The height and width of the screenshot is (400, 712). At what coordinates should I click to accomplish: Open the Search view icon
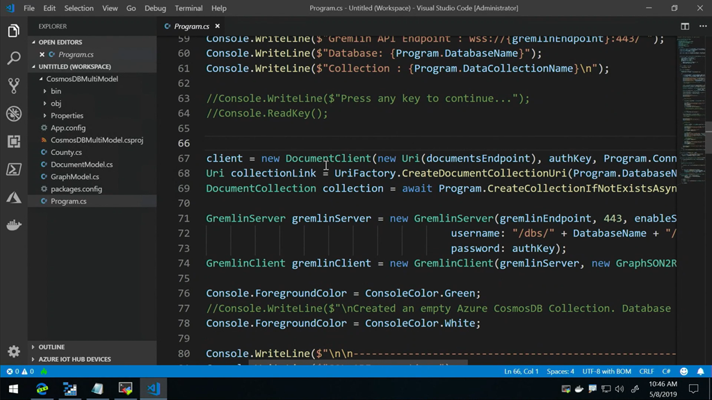[13, 58]
